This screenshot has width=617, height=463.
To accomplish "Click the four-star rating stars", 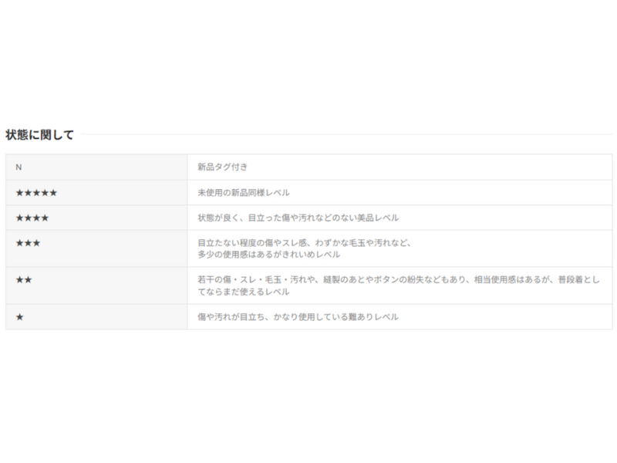I will click(32, 218).
